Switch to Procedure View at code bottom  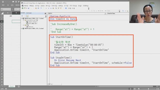[48, 84]
